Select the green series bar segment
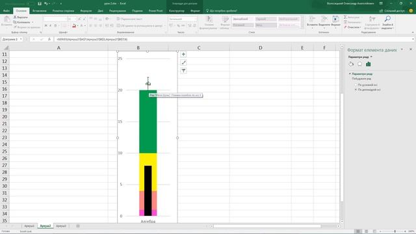The height and width of the screenshot is (234, 416). (x=148, y=122)
